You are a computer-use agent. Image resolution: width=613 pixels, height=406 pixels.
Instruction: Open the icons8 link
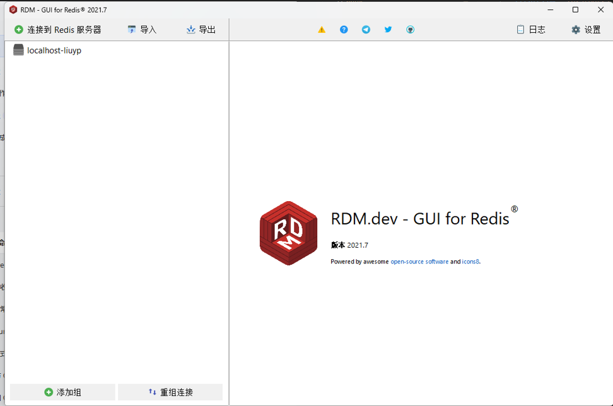[x=470, y=262]
